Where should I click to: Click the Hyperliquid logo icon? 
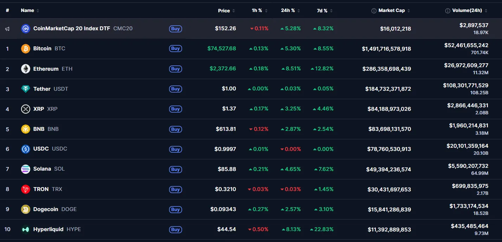coord(26,229)
